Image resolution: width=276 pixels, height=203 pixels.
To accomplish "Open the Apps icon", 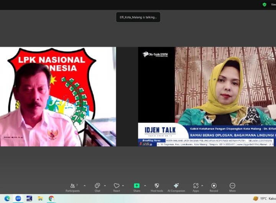I will [196, 186].
